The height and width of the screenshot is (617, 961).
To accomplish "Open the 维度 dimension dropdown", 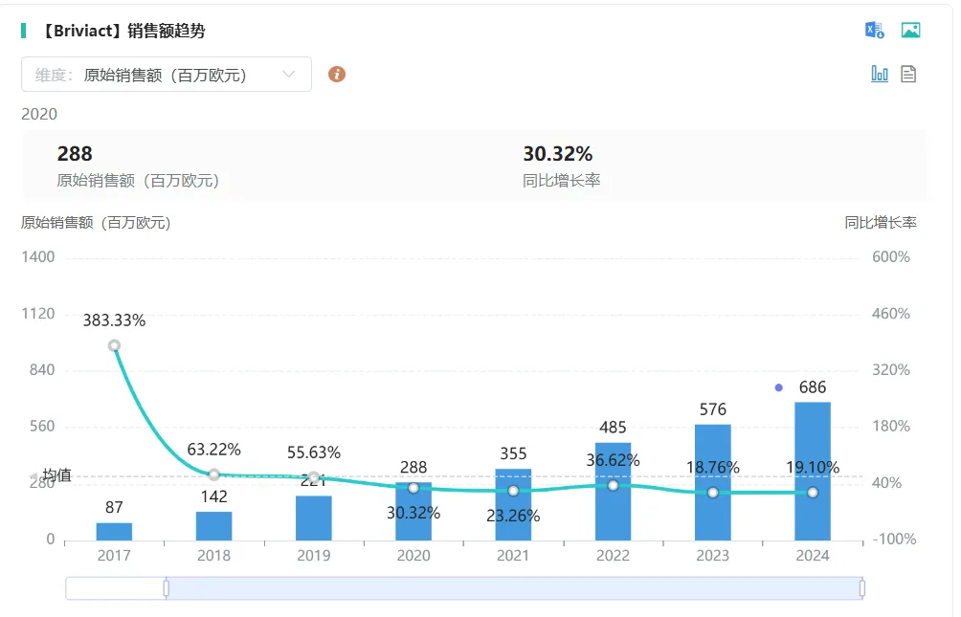I will click(x=166, y=74).
